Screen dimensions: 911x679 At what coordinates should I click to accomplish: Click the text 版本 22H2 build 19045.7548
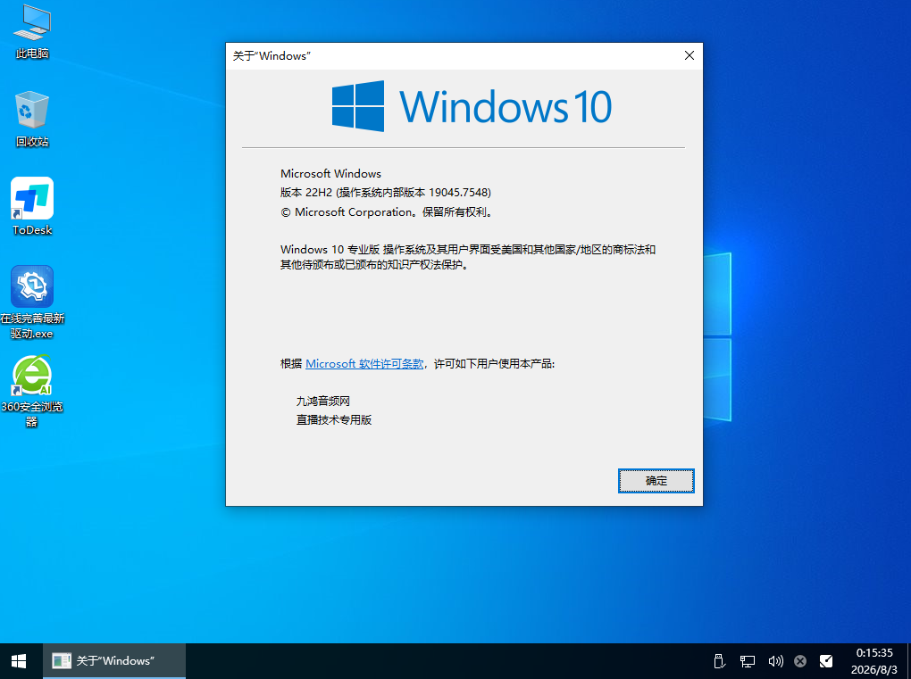tap(386, 192)
